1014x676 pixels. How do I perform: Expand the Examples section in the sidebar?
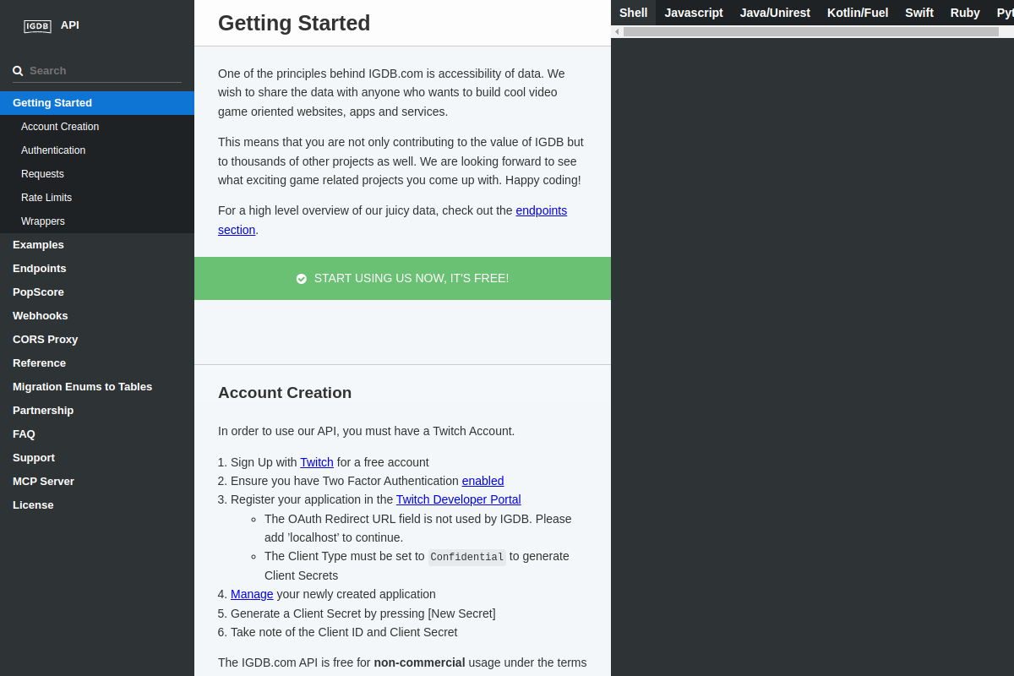coord(97,245)
